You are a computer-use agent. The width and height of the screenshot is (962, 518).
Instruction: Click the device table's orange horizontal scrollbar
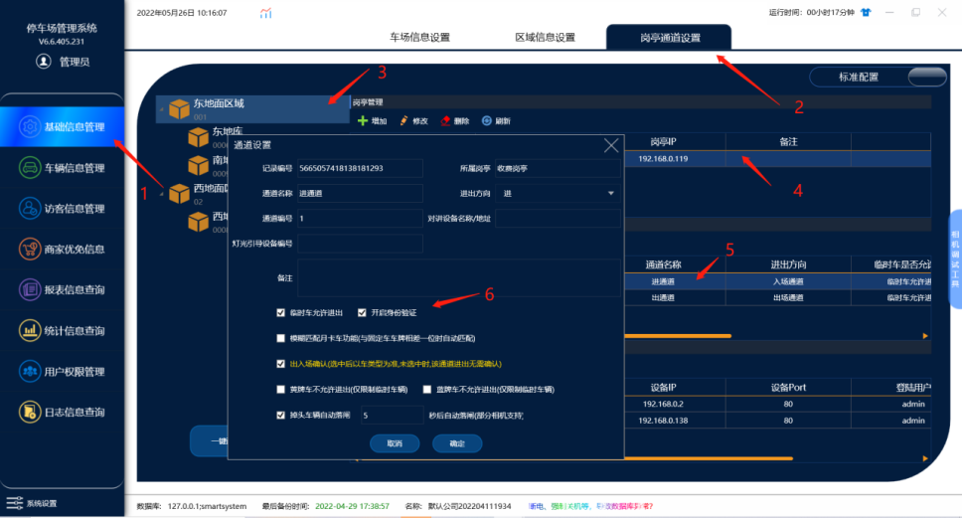[x=709, y=458]
